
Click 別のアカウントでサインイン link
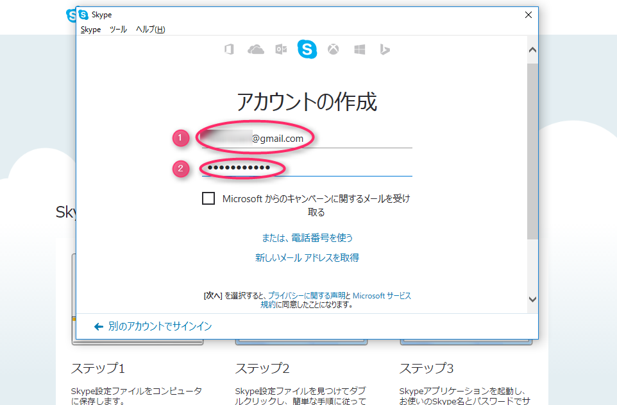[x=160, y=326]
